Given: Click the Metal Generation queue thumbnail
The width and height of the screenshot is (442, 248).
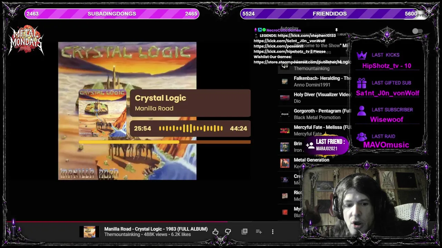Looking at the screenshot, I should coord(285,163).
